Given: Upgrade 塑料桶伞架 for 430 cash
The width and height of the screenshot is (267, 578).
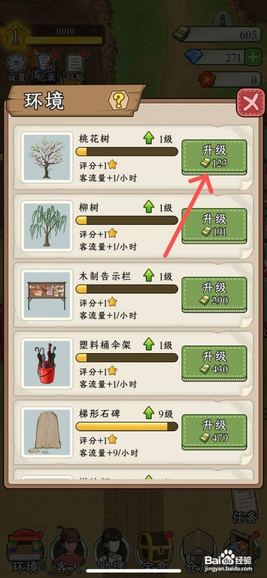Looking at the screenshot, I should (214, 363).
